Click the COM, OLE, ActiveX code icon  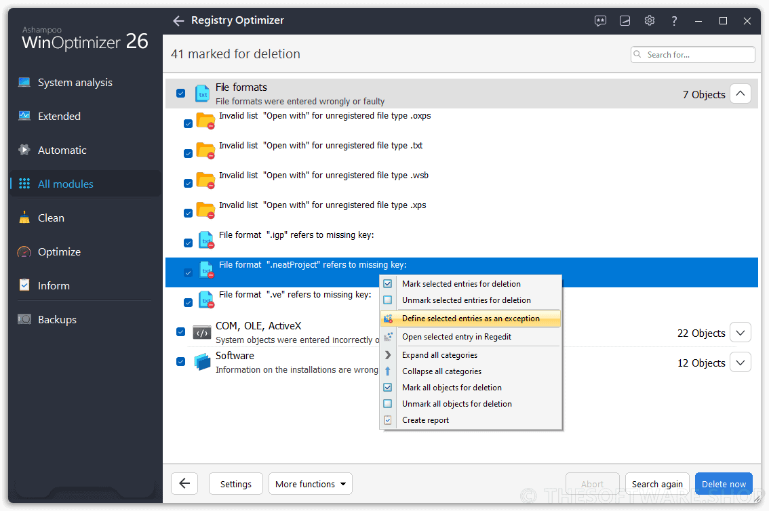(202, 333)
